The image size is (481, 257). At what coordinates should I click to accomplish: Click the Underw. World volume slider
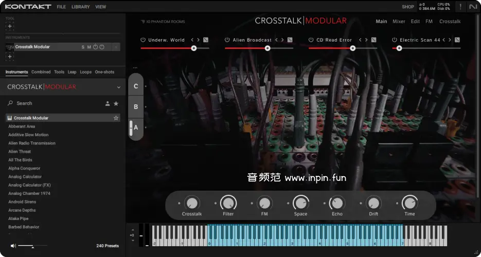pos(175,48)
